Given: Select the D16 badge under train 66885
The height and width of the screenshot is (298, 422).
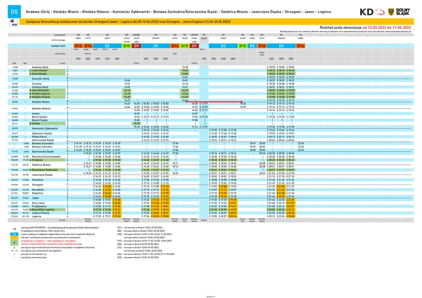Looking at the screenshot, I should 301,46.
